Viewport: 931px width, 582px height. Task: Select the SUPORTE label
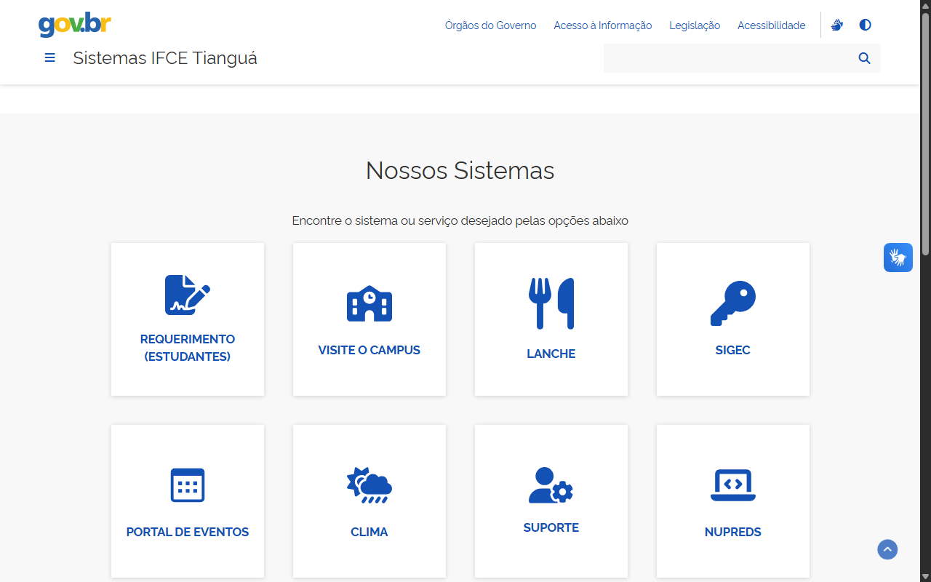(551, 527)
